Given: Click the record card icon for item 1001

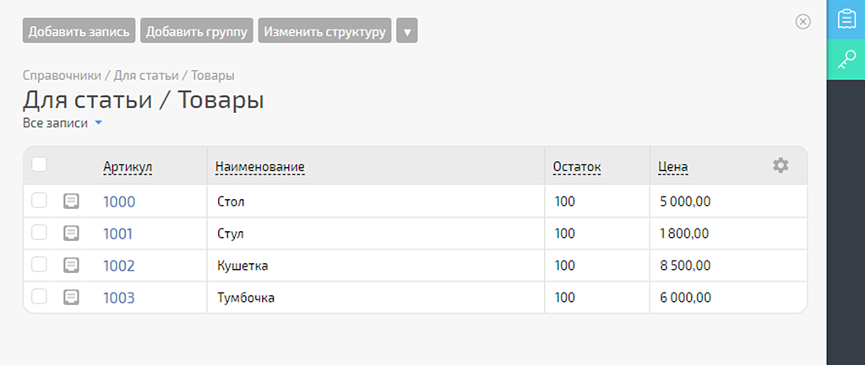Looking at the screenshot, I should click(71, 233).
